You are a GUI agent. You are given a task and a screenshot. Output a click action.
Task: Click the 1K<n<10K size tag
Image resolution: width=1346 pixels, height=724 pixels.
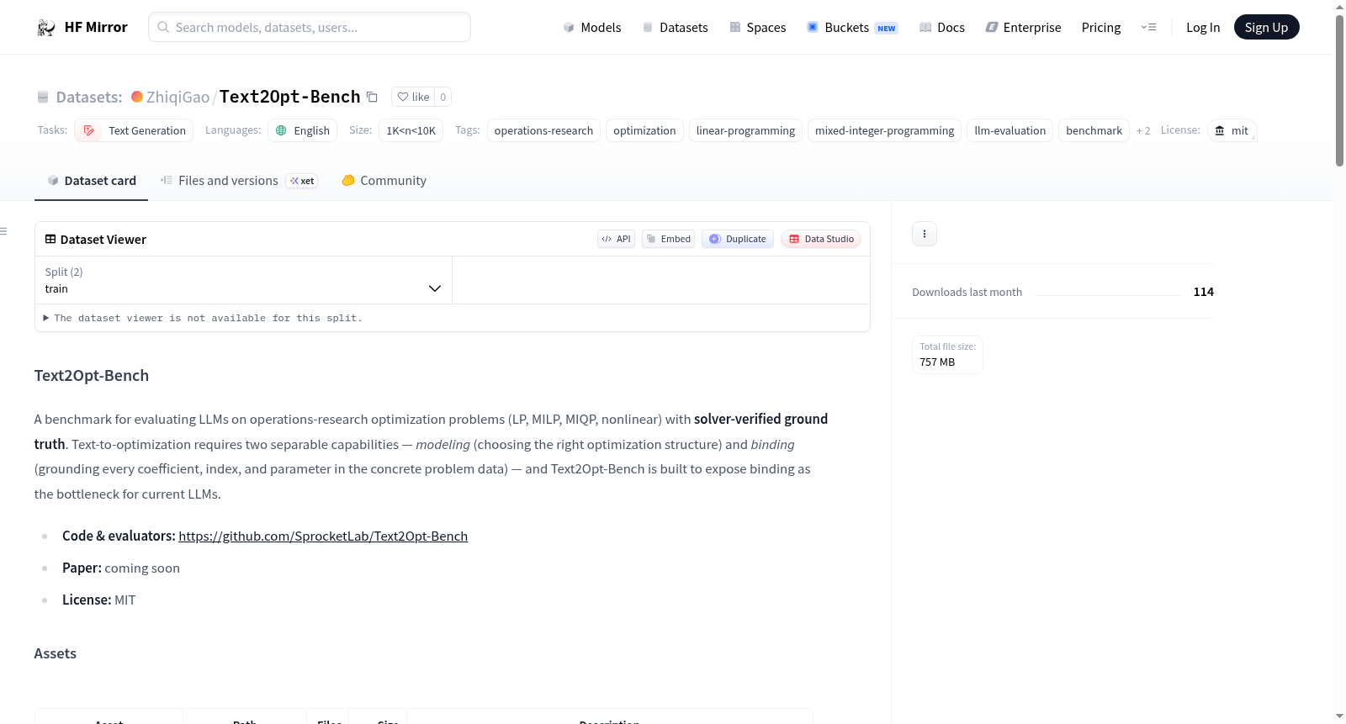[x=411, y=130]
